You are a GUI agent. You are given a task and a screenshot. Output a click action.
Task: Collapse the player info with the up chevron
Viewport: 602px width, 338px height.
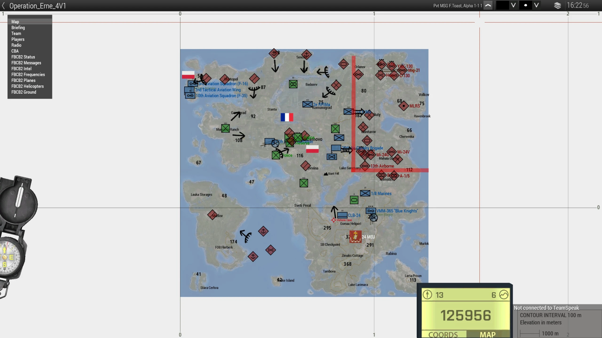pos(488,5)
